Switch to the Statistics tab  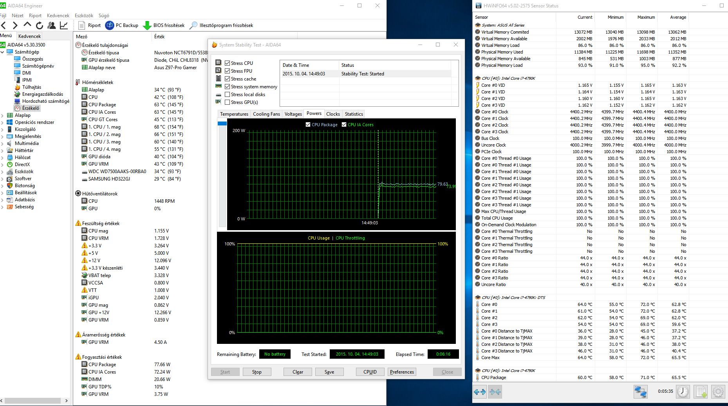pos(354,114)
